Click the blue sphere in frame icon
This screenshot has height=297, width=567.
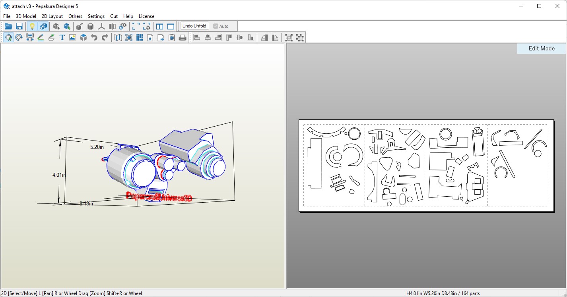[x=129, y=37]
